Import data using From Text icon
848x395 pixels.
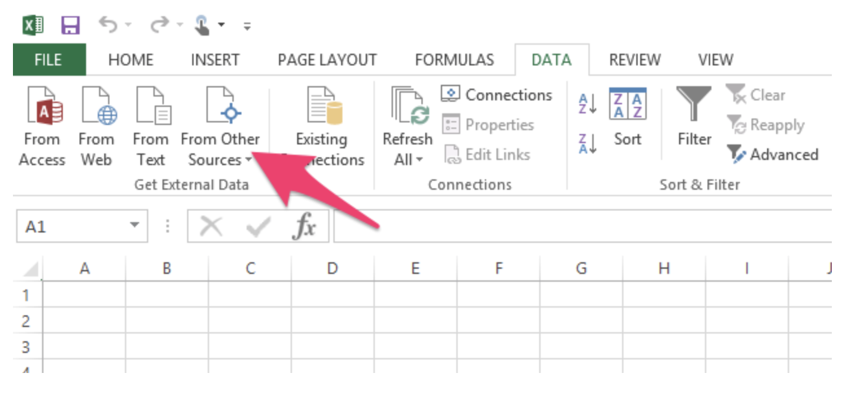pos(151,125)
